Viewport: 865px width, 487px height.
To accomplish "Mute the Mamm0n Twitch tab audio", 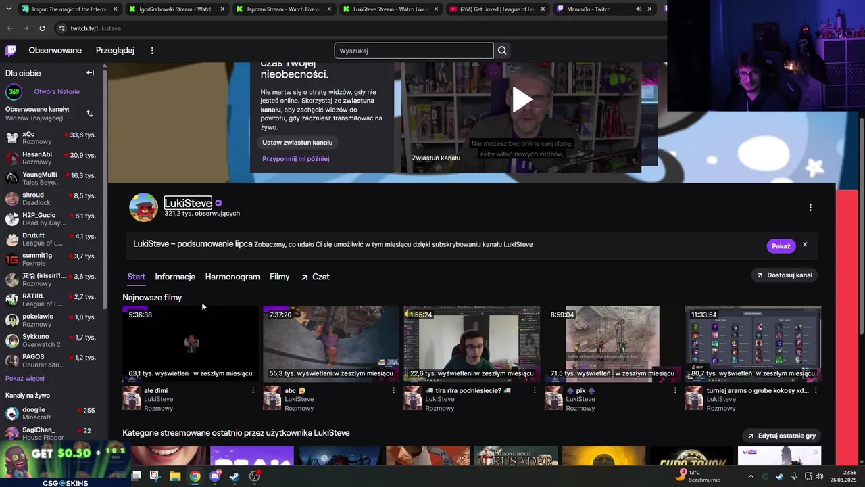I will pos(638,9).
